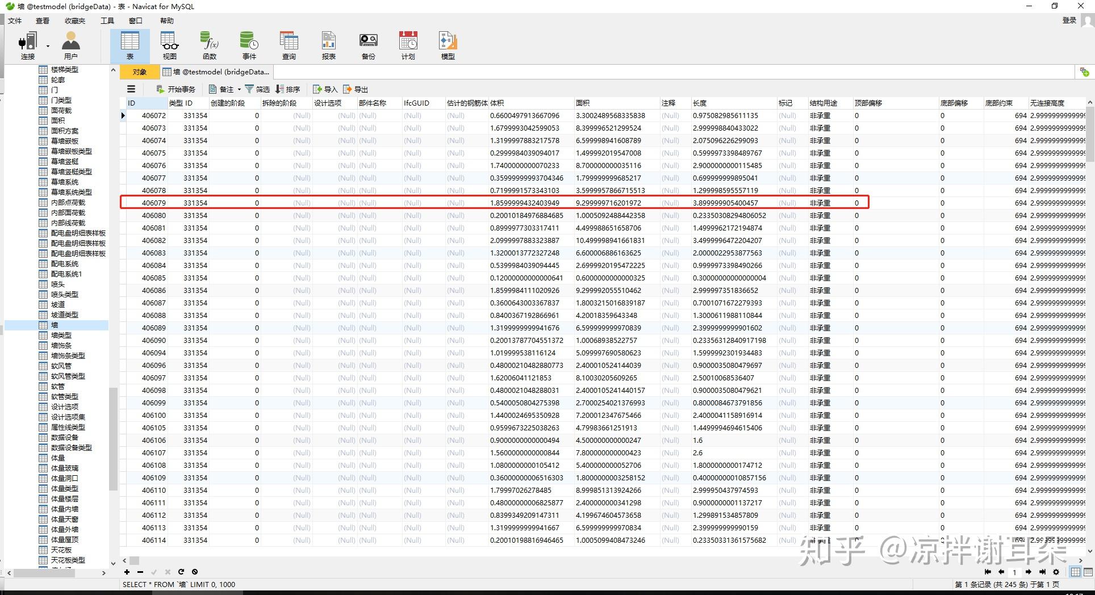1095x595 pixels.
Task: Open the 备份 (Backup) tool
Action: click(369, 45)
